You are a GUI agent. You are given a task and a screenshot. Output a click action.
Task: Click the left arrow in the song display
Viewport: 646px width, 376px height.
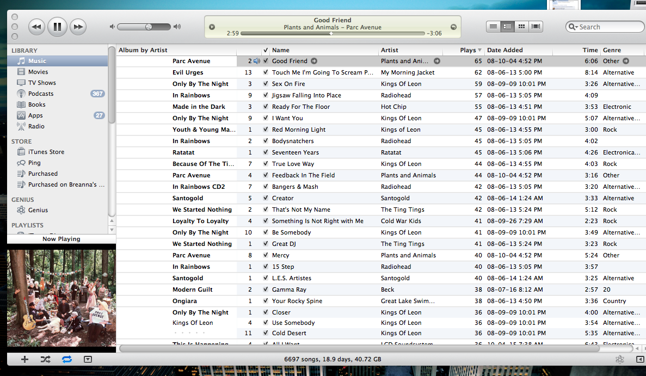coord(212,27)
